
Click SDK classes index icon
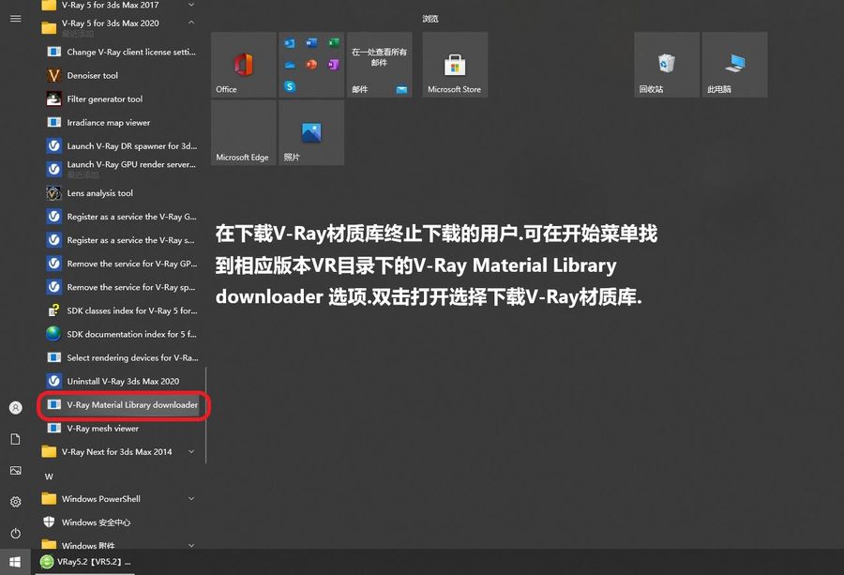pos(53,310)
